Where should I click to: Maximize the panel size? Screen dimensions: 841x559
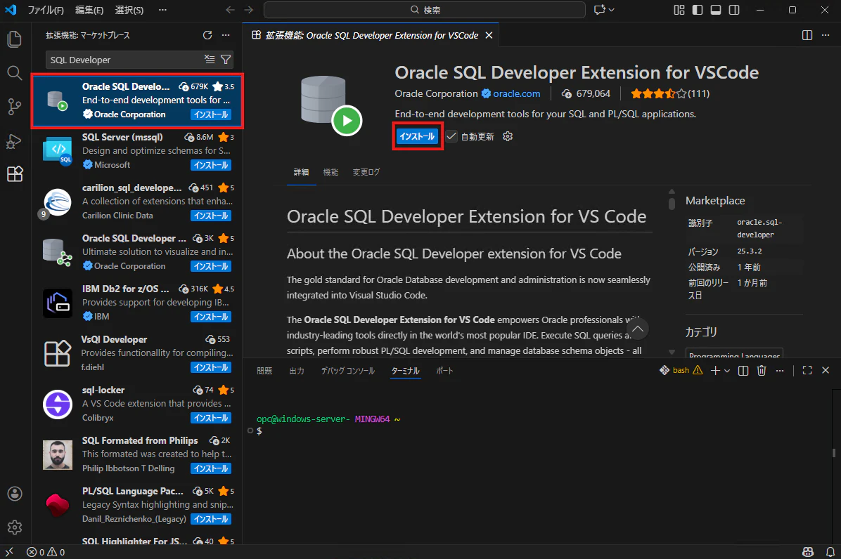pyautogui.click(x=807, y=371)
